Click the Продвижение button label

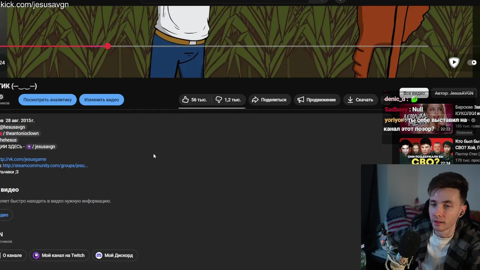click(x=321, y=100)
